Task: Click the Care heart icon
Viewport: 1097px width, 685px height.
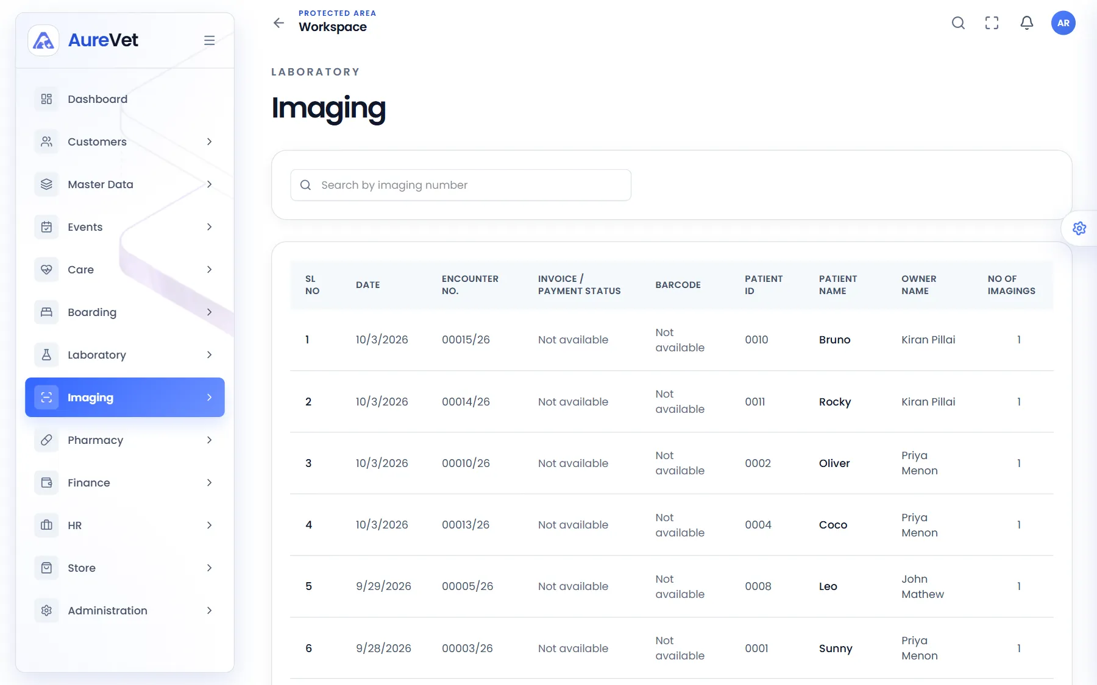Action: (x=46, y=270)
